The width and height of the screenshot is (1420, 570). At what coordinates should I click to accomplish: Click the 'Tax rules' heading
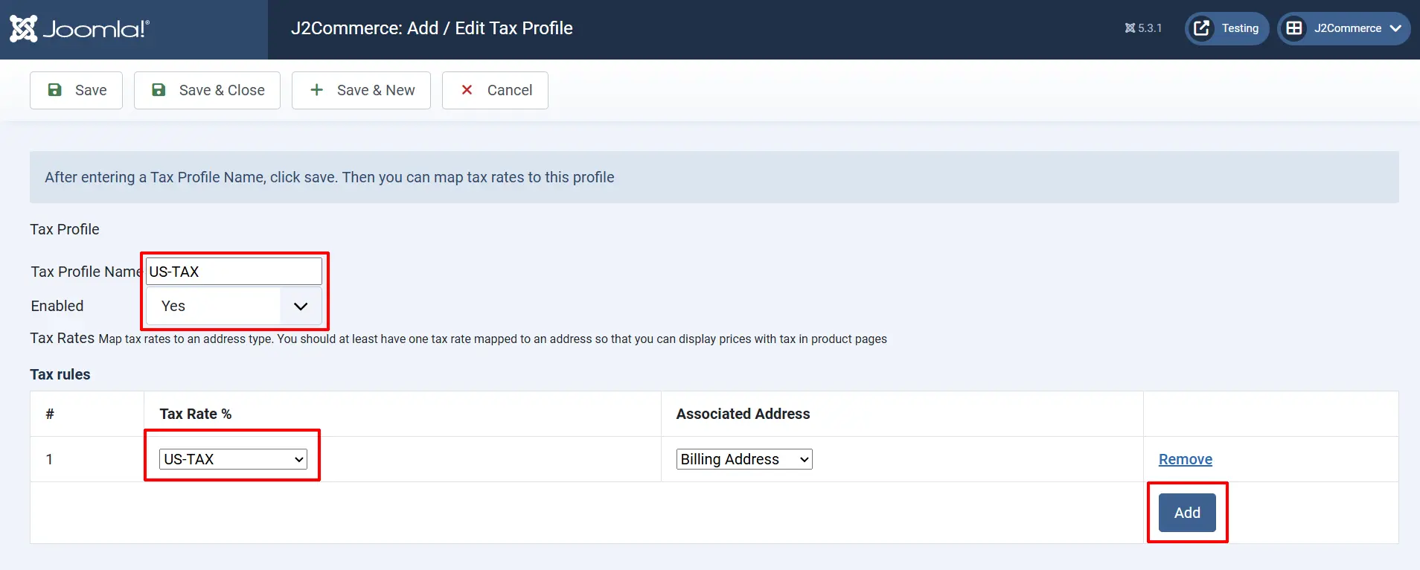pos(60,374)
